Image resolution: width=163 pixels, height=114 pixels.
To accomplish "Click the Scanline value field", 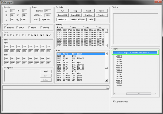I will (x=48, y=11).
